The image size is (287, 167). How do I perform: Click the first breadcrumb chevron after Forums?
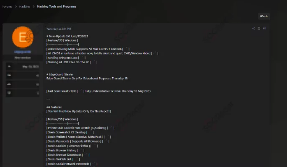point(16,6)
